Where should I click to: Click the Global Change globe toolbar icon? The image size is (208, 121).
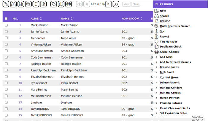click(69, 4)
